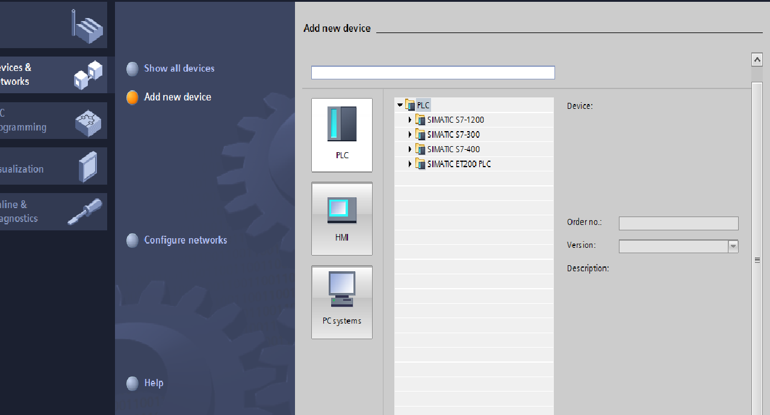770x415 pixels.
Task: Click orange bullet beside Add new device
Action: [132, 97]
